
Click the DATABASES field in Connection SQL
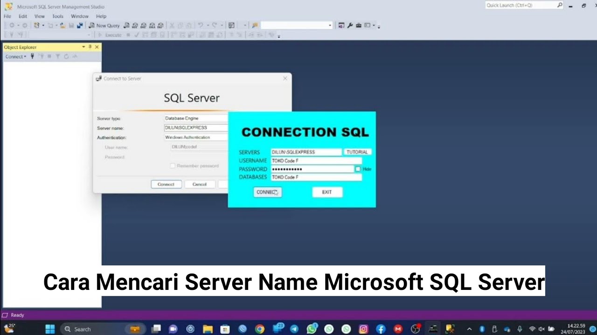(x=316, y=177)
